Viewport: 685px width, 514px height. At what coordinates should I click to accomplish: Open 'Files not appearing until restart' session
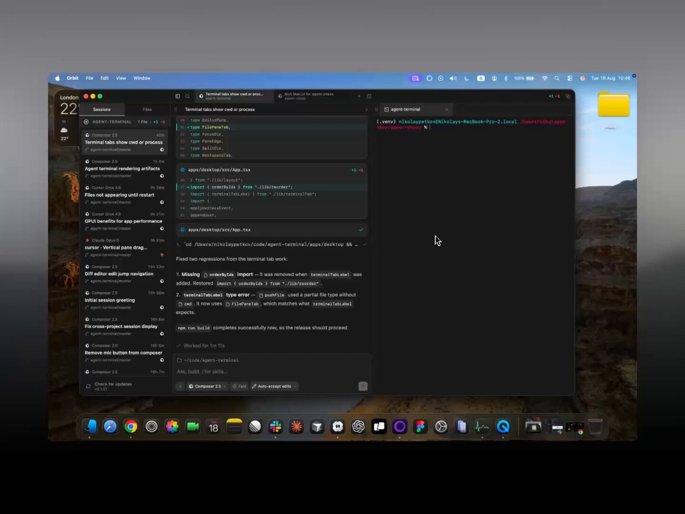(x=124, y=195)
